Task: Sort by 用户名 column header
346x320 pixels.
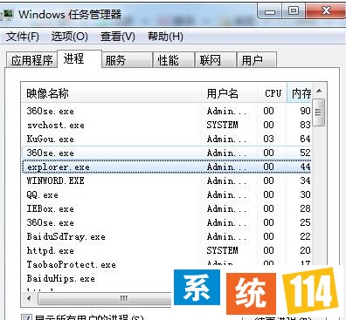Action: [x=229, y=93]
